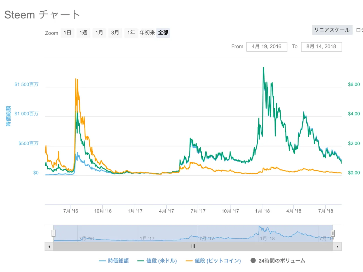Click the From date field 4月 19, 2016
Screen dimensions: 363x272
[267, 46]
